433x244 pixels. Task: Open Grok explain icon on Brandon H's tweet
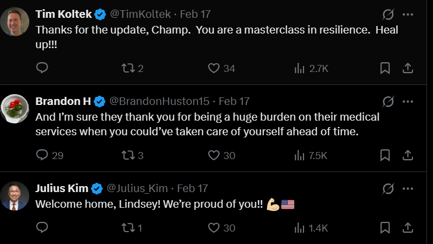pyautogui.click(x=388, y=102)
